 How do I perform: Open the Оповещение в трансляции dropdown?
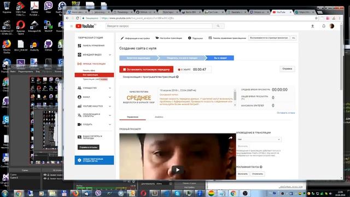[x=259, y=140]
